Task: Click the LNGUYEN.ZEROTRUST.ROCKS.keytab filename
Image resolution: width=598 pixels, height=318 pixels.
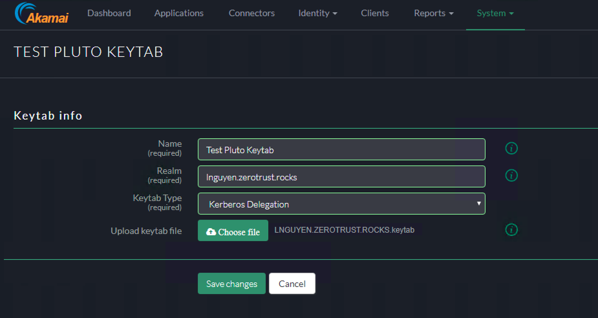Action: coord(345,230)
